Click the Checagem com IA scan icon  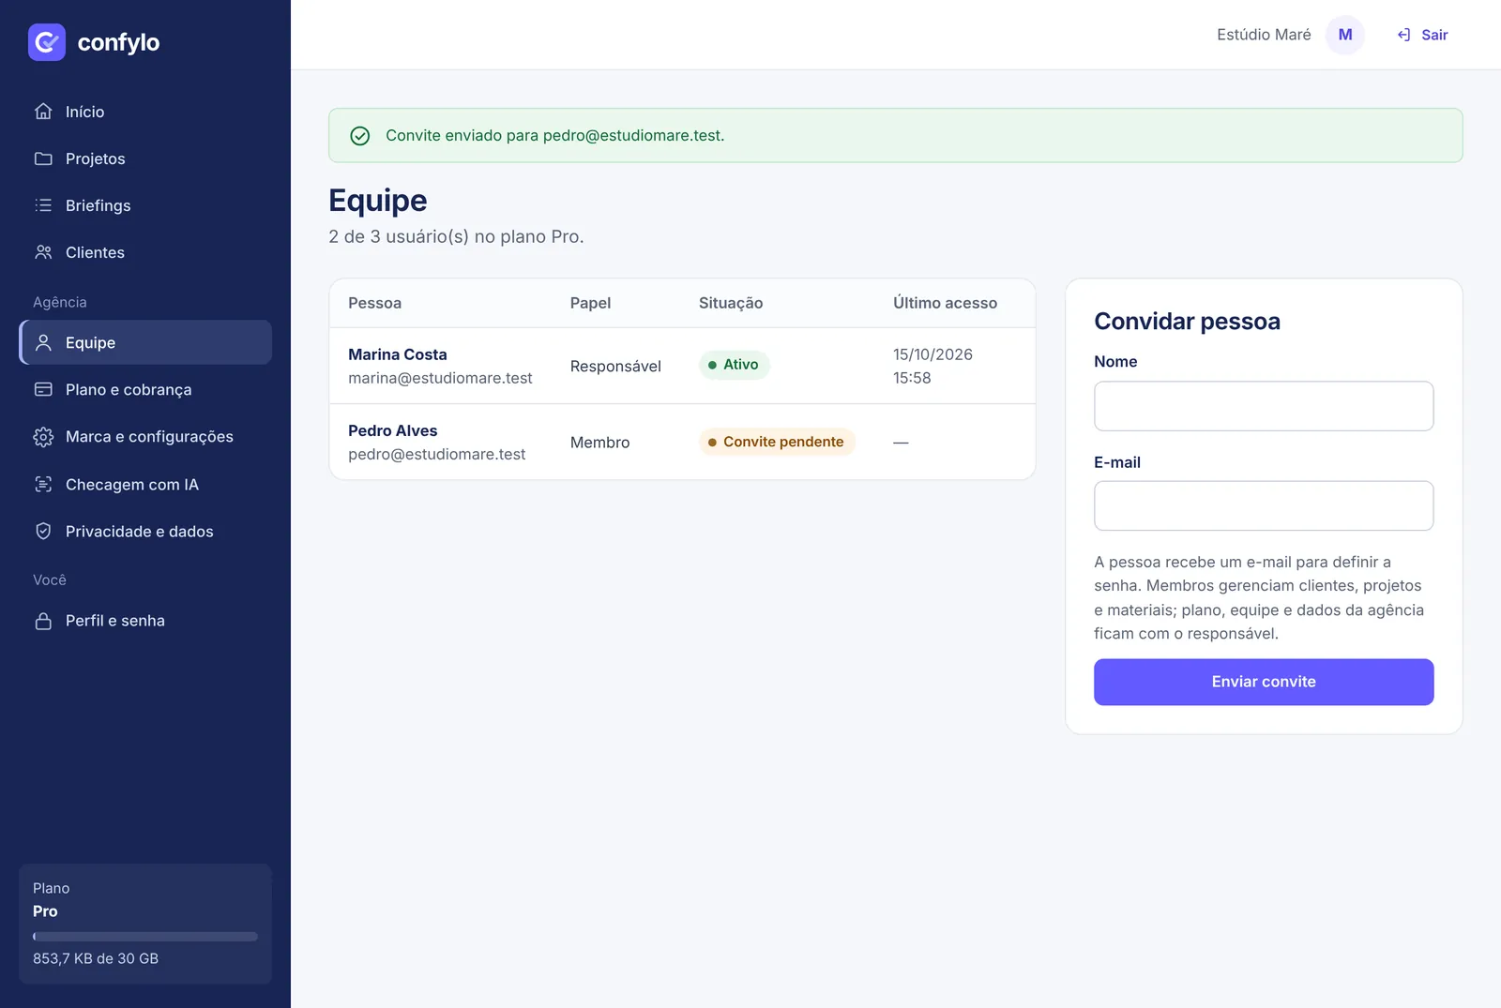click(43, 484)
